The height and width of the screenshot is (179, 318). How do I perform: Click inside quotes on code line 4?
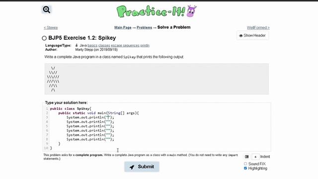(x=108, y=122)
